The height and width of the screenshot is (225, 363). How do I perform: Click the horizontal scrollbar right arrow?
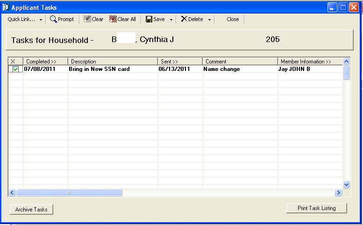click(x=338, y=193)
